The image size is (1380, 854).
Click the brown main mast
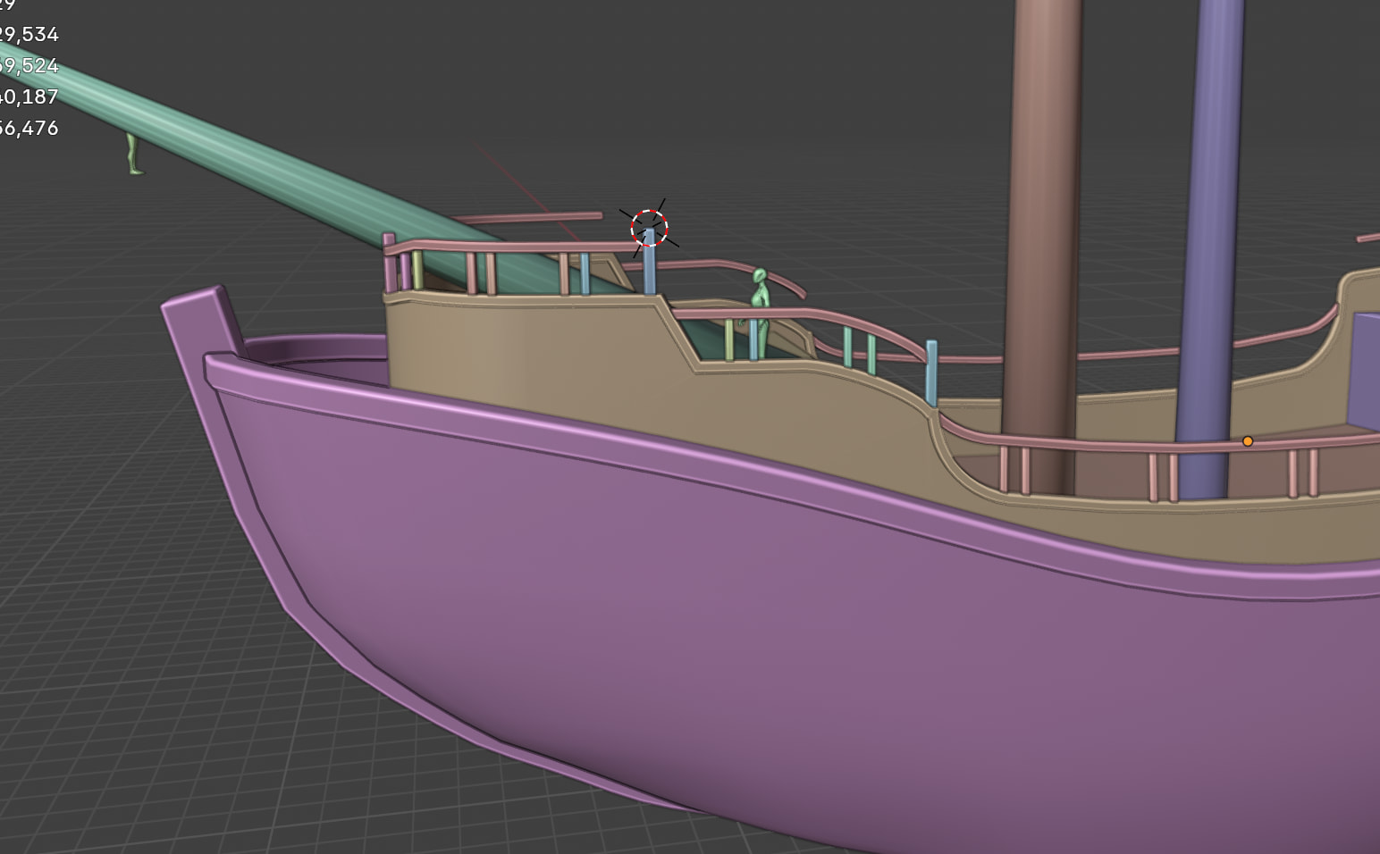coord(1041,223)
